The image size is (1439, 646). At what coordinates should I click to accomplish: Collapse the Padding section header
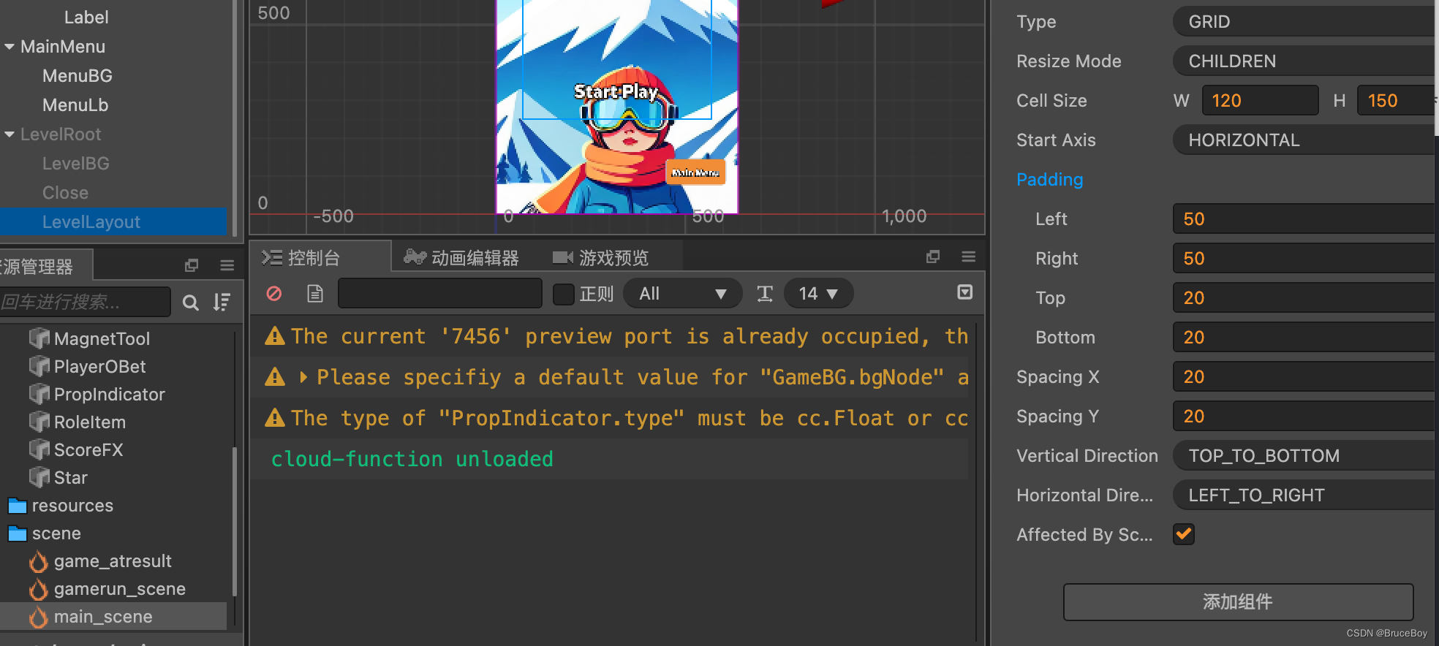[1049, 180]
